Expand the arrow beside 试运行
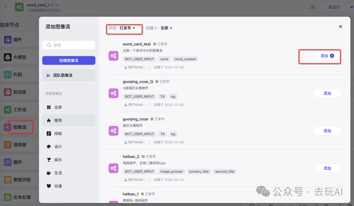The image size is (354, 206). point(351,7)
